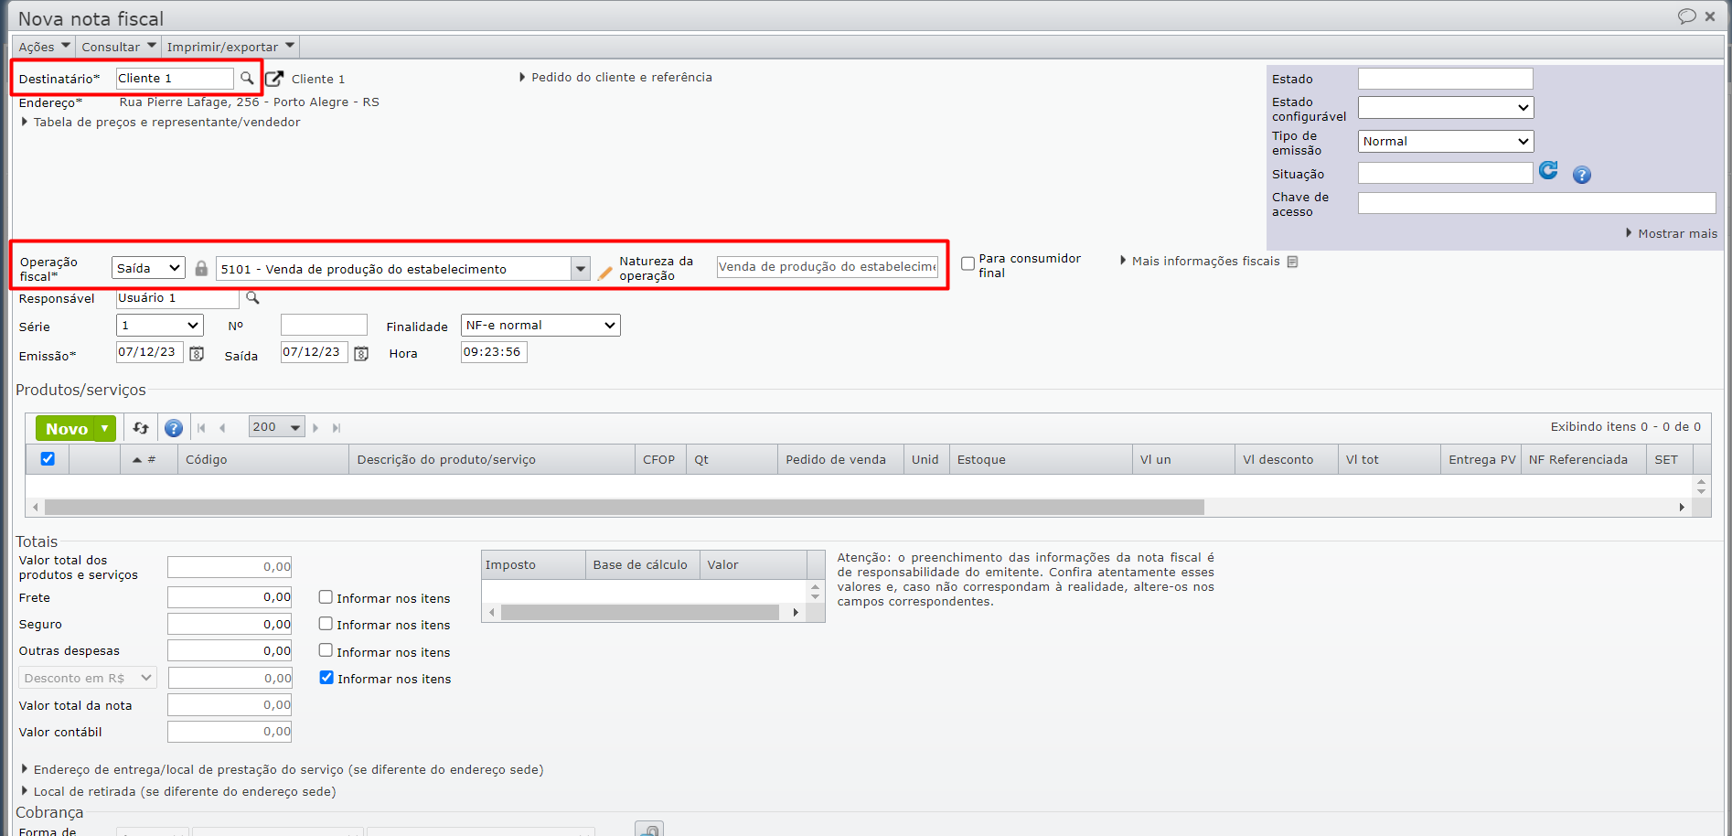Click the sort arrow in the # column
1732x836 pixels.
pyautogui.click(x=137, y=460)
